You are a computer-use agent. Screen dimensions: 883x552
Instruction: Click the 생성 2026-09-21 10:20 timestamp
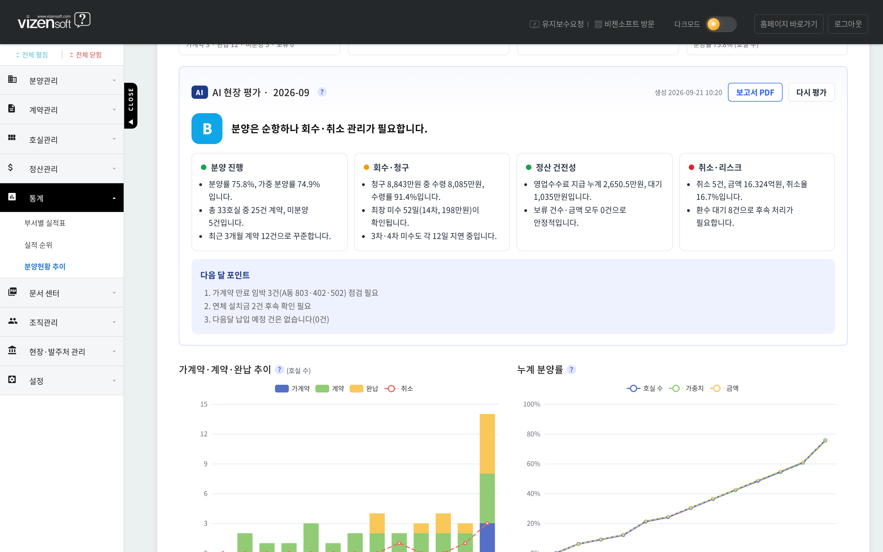click(x=688, y=92)
